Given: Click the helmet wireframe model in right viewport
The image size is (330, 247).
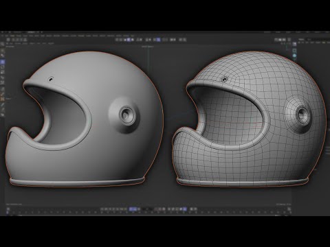Looking at the screenshot, I should pyautogui.click(x=249, y=119).
